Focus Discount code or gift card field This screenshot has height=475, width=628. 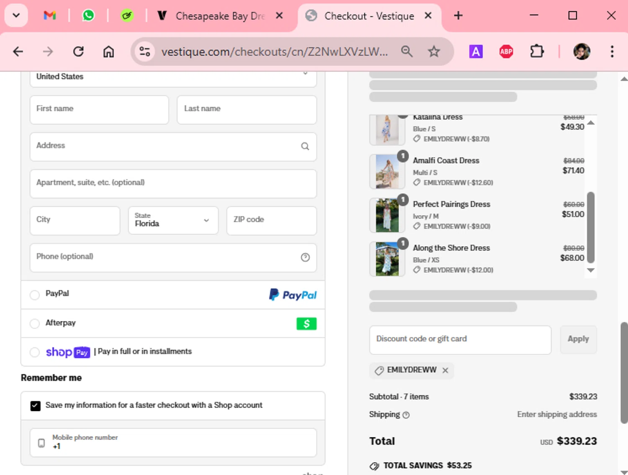pyautogui.click(x=460, y=340)
